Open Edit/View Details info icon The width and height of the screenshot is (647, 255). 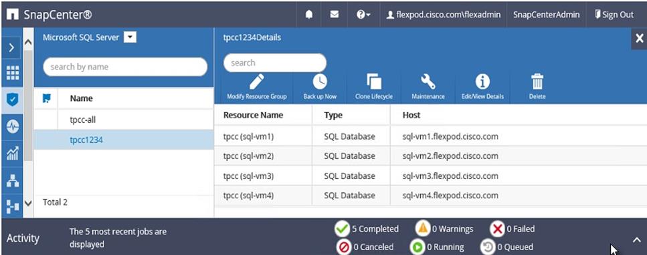coord(482,82)
